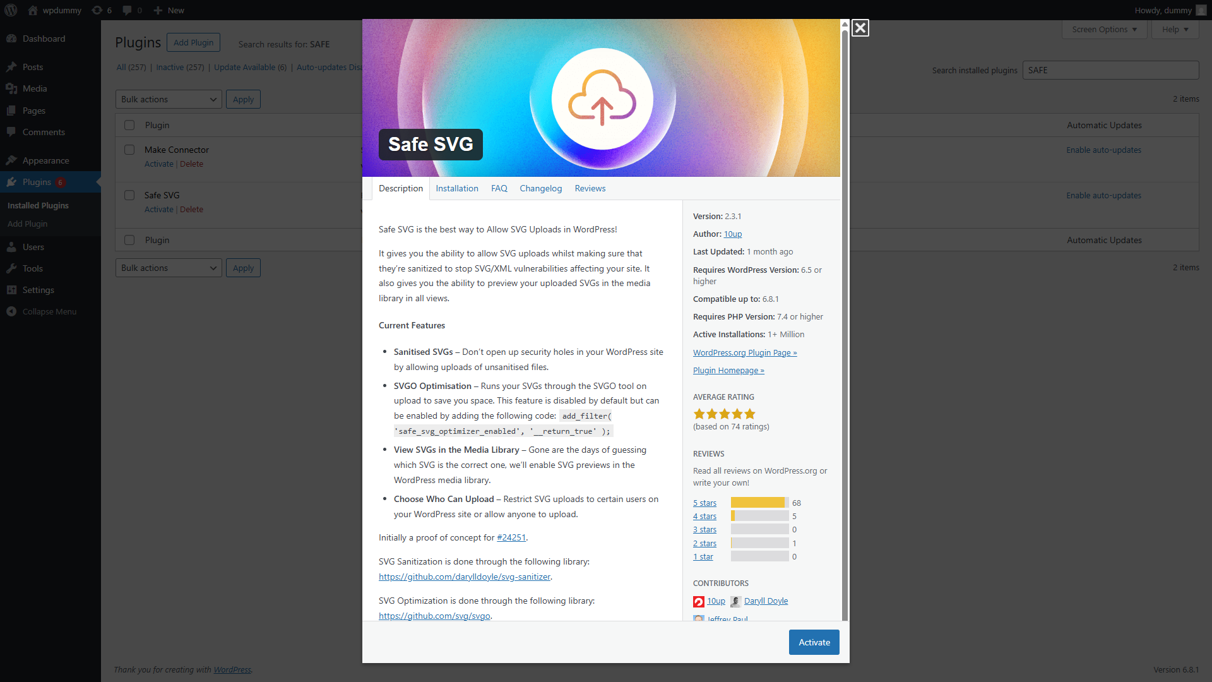1212x682 pixels.
Task: Expand the Help panel
Action: pyautogui.click(x=1175, y=29)
